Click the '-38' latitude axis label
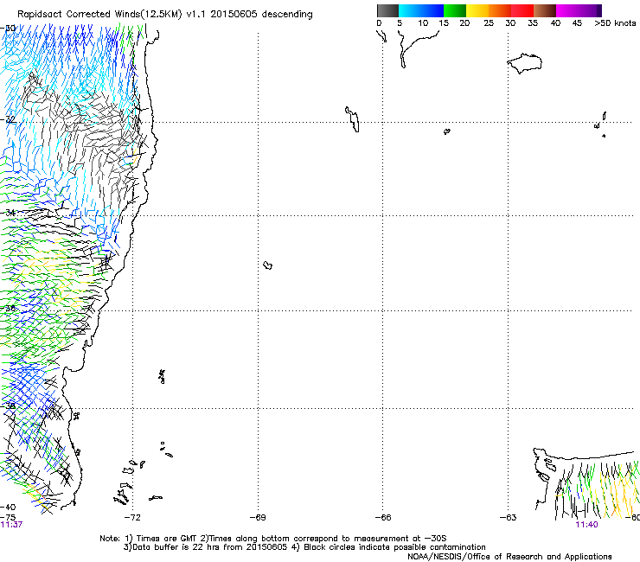The image size is (640, 562). click(x=8, y=406)
